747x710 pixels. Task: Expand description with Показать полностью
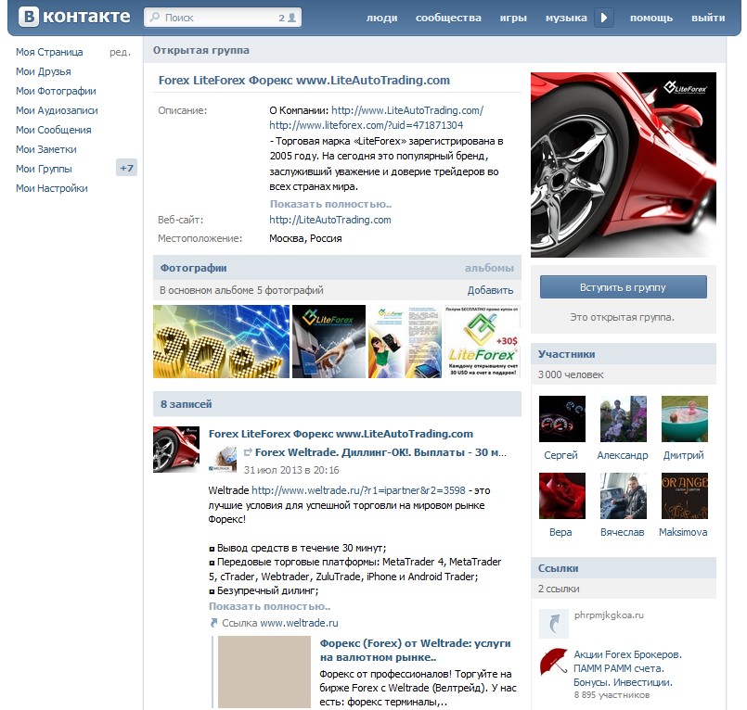pyautogui.click(x=330, y=204)
